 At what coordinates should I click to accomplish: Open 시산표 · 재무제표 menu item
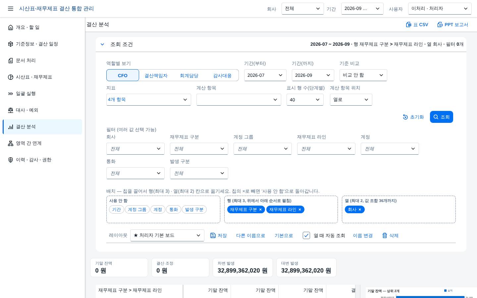click(x=42, y=77)
